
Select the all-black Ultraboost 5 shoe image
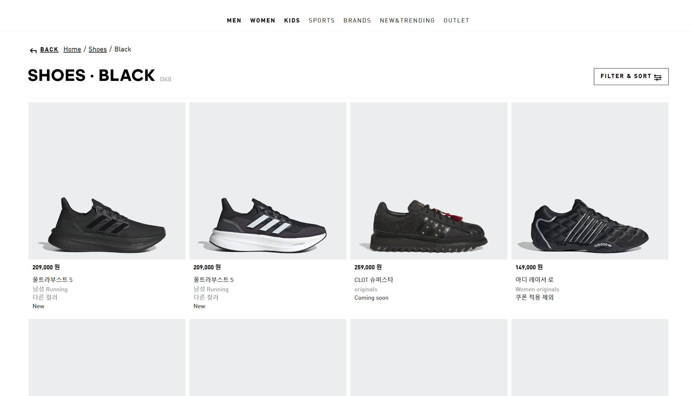tap(107, 181)
